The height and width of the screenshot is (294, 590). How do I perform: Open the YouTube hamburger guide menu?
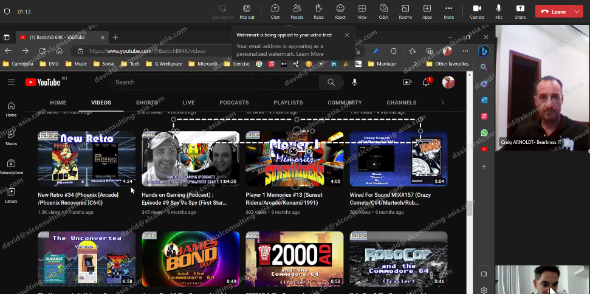coord(12,82)
